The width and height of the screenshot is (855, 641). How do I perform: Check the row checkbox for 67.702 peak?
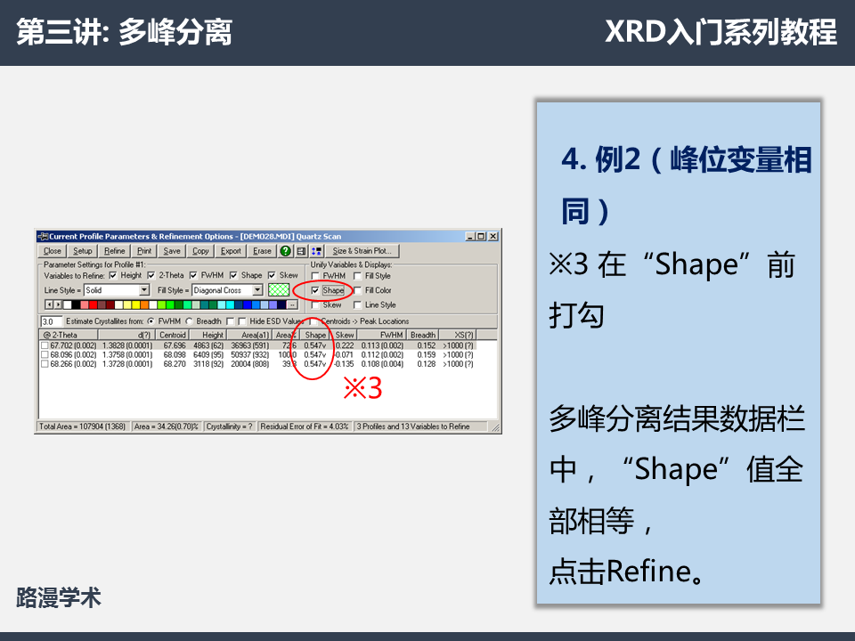point(45,345)
